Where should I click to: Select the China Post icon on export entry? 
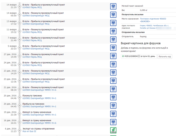point(113,130)
